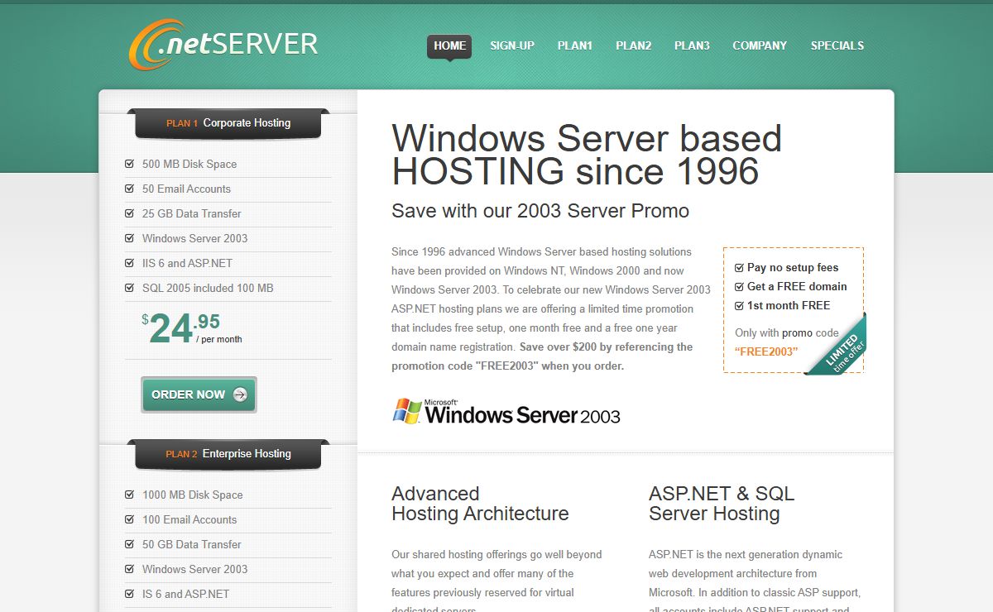Screen dimensions: 993x612
Task: Click checkmark beside 500 MB Disk Space
Action: (x=129, y=164)
